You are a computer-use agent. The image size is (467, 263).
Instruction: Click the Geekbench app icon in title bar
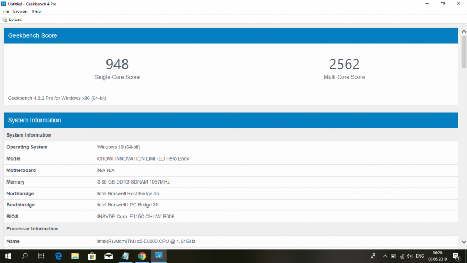tap(3, 4)
